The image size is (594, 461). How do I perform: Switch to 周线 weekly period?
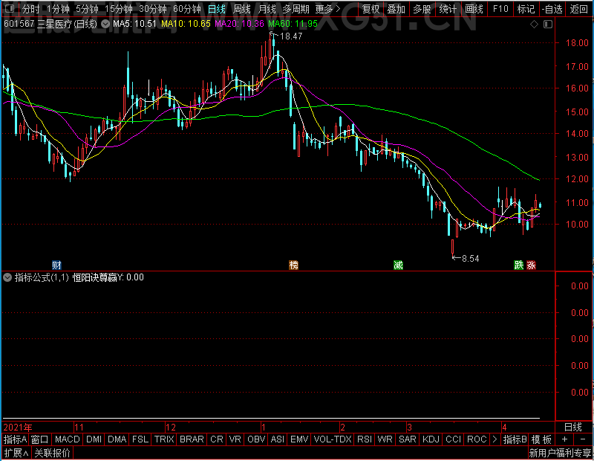242,9
